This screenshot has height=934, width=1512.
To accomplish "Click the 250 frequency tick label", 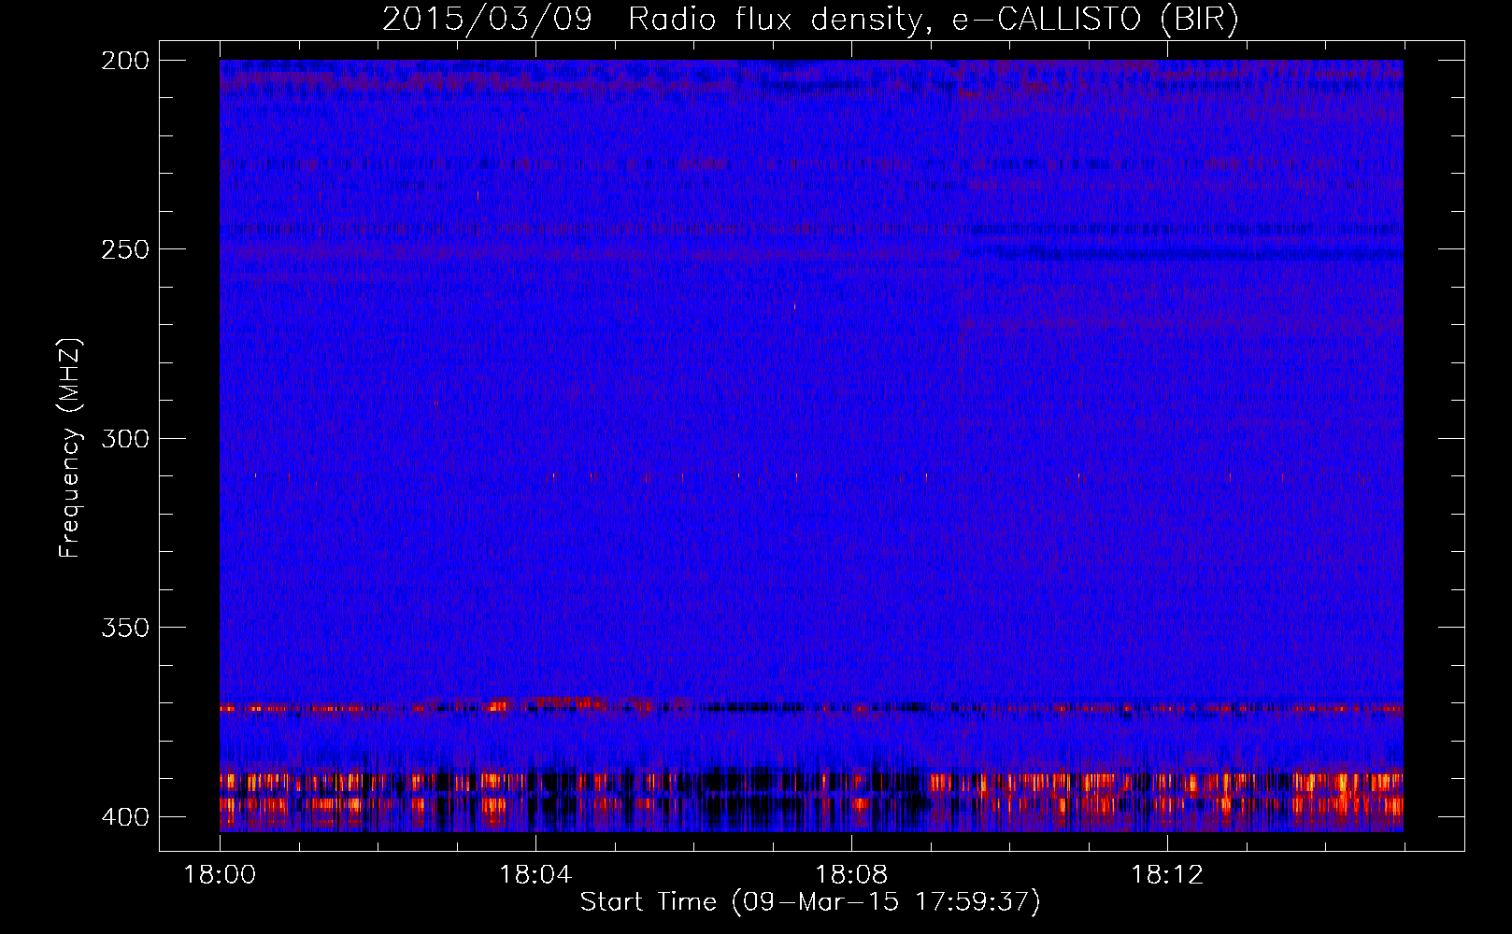I will (x=125, y=249).
